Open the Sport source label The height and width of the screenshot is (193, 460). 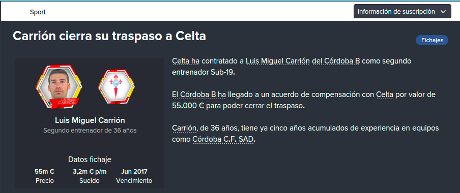(38, 12)
